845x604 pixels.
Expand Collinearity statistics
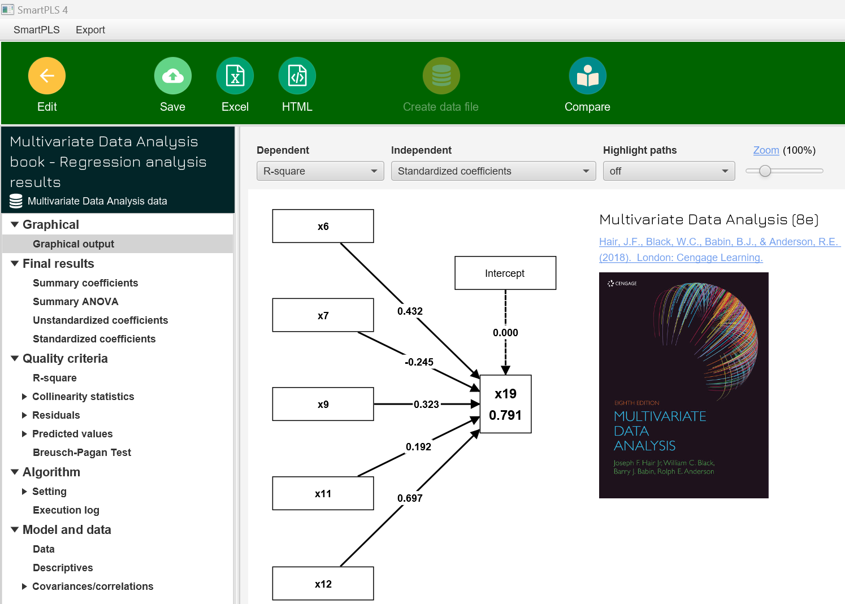(x=24, y=397)
